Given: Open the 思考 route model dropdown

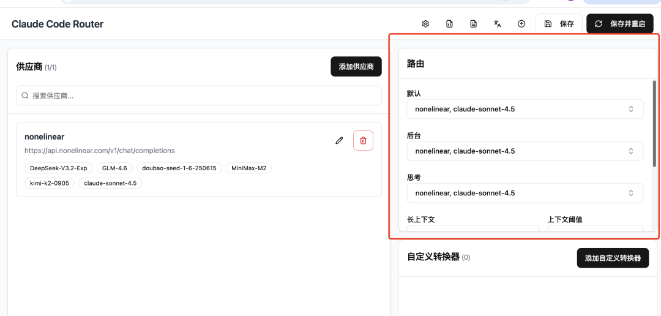Looking at the screenshot, I should click(525, 193).
